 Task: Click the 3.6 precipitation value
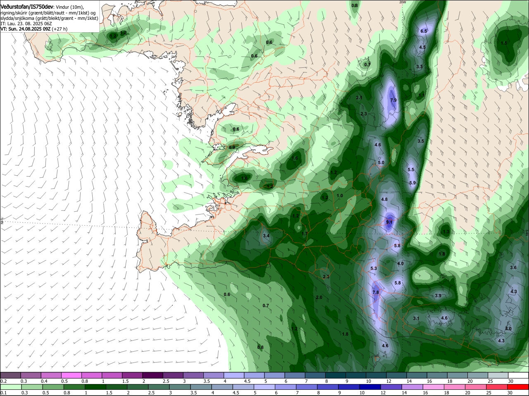[x=513, y=267]
